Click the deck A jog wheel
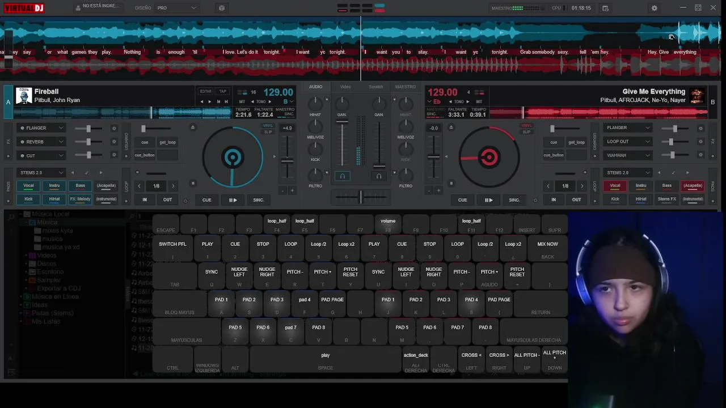 click(x=233, y=157)
